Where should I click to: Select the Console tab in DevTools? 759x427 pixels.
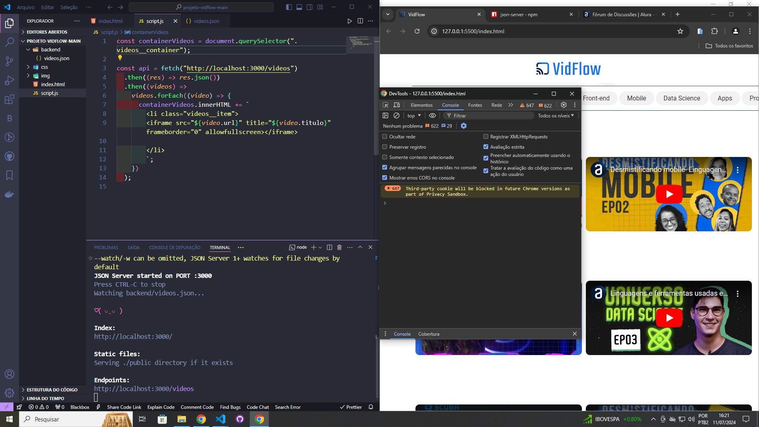point(450,105)
